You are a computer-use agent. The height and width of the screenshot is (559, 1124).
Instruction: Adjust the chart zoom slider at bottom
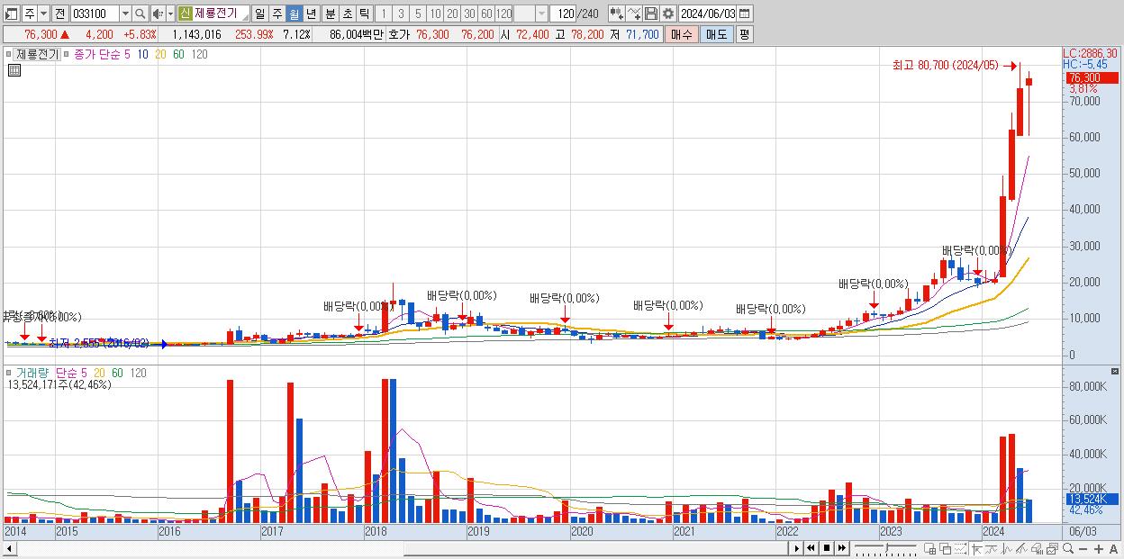(885, 548)
